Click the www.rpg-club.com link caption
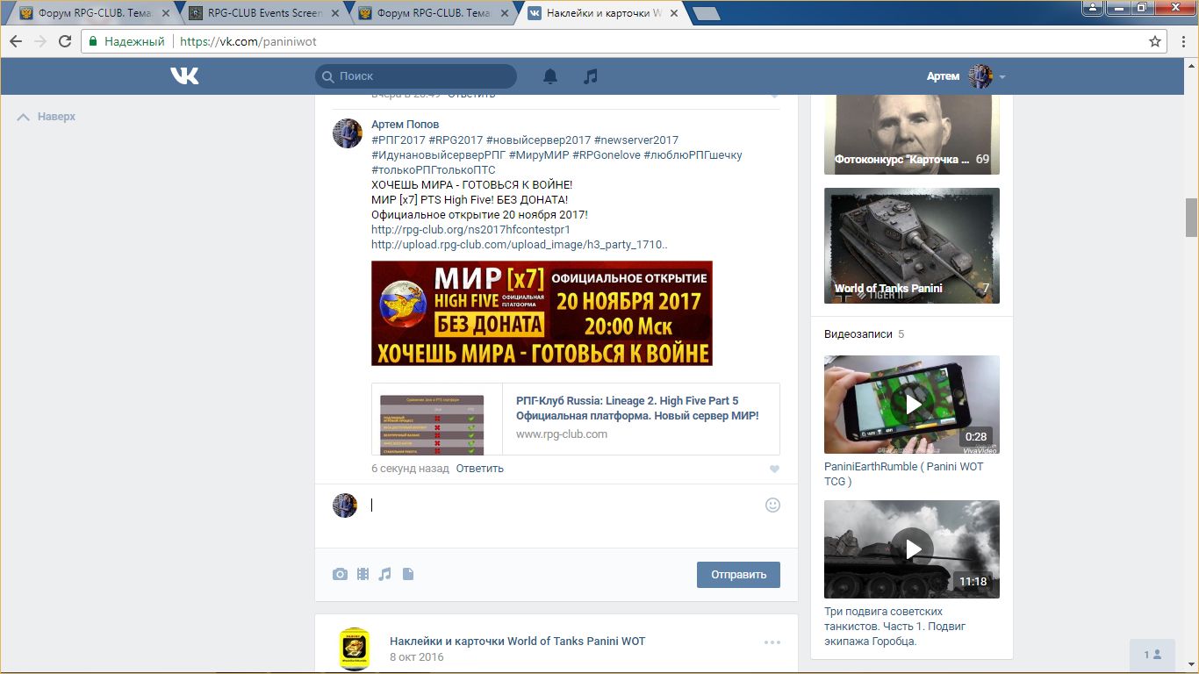 (562, 434)
